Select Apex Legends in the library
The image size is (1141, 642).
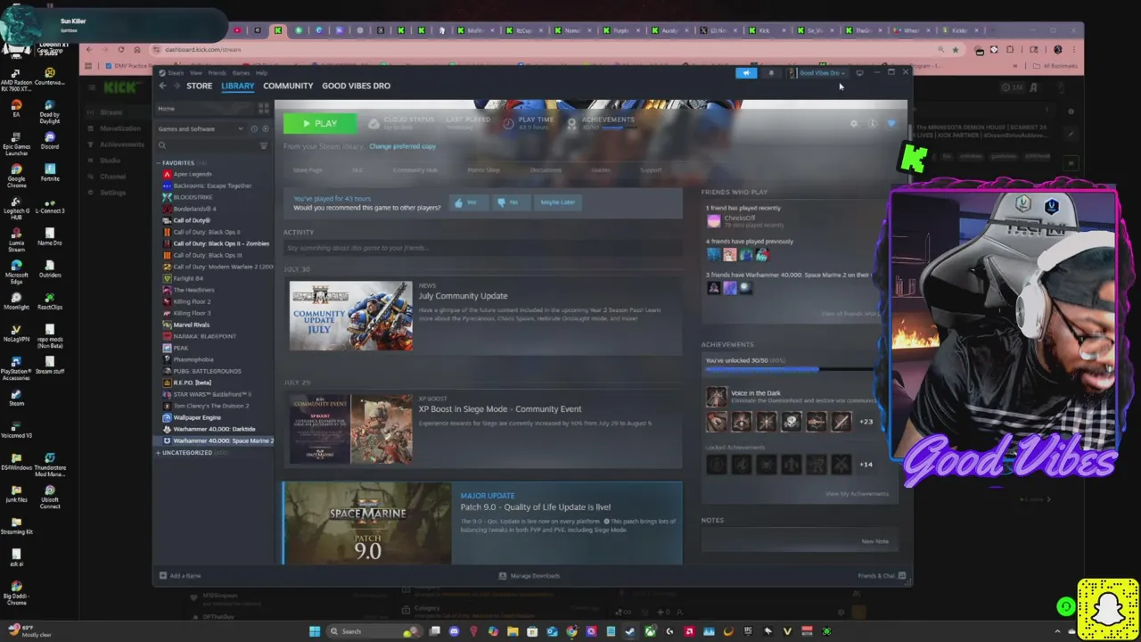click(192, 174)
